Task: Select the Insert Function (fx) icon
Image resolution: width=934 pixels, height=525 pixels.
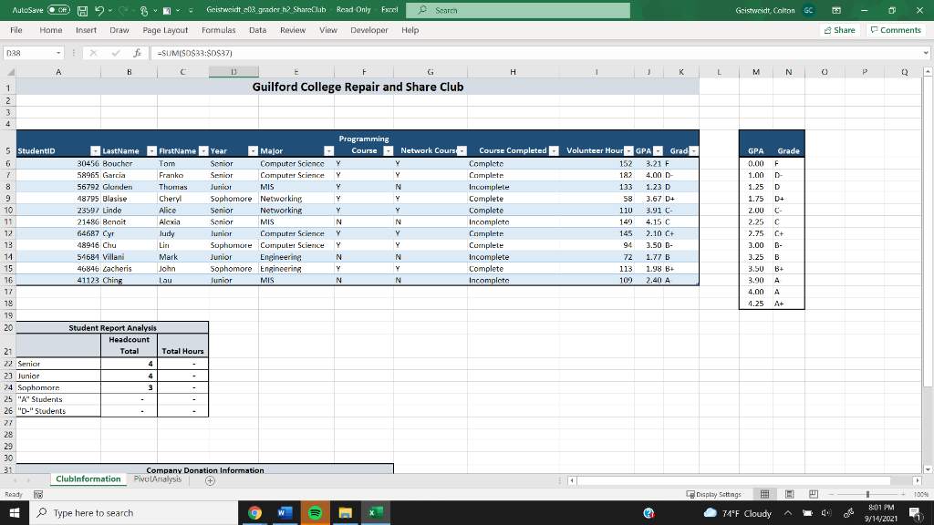Action: 139,53
